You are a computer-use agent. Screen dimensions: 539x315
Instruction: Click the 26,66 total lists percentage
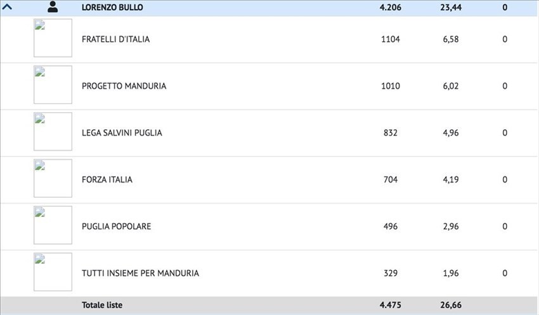(451, 305)
